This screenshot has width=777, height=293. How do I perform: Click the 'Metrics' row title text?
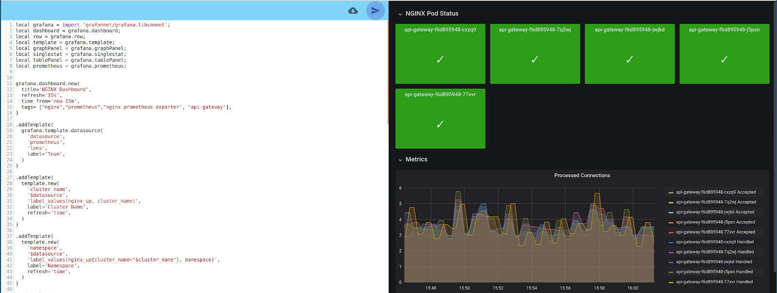(417, 159)
